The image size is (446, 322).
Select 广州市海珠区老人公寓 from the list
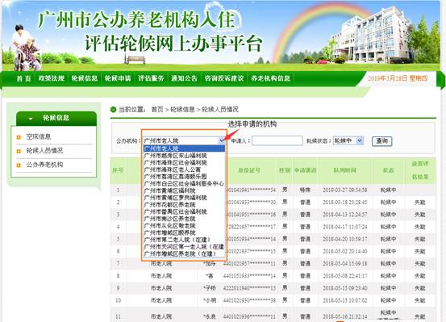coord(173,169)
